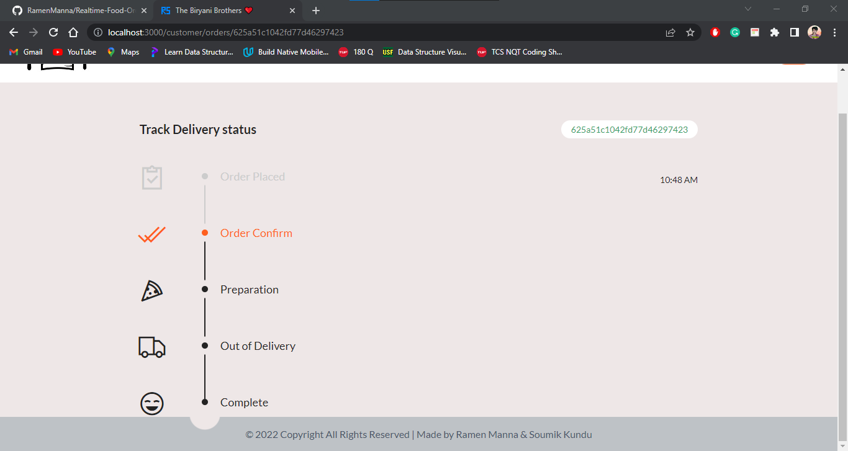Click the GitHub icon on the RamenManna tab

pyautogui.click(x=17, y=10)
